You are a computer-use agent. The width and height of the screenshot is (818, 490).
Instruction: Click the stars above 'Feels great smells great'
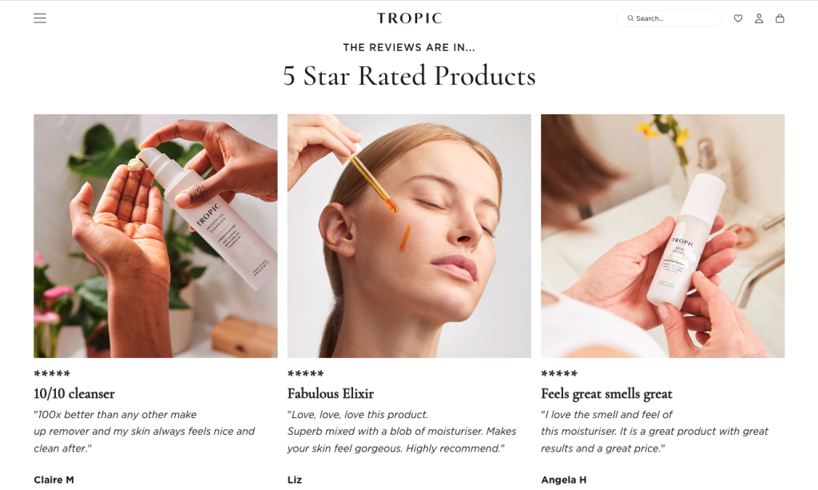point(558,373)
